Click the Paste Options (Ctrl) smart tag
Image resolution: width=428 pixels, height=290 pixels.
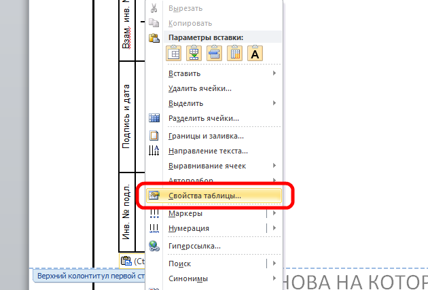[132, 261]
